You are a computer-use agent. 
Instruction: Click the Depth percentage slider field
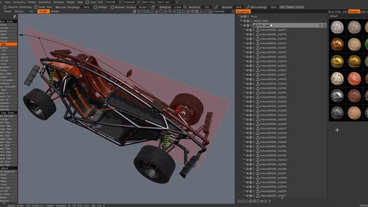[239, 7]
